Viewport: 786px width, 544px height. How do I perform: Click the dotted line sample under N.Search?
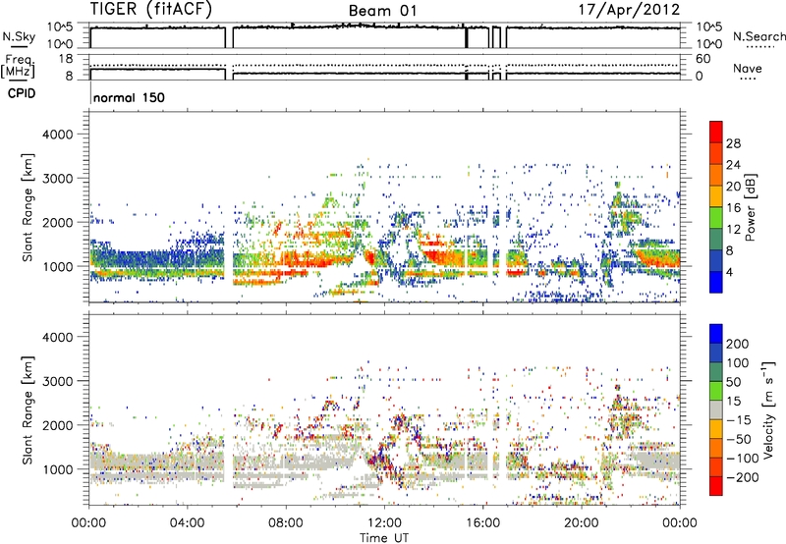760,47
